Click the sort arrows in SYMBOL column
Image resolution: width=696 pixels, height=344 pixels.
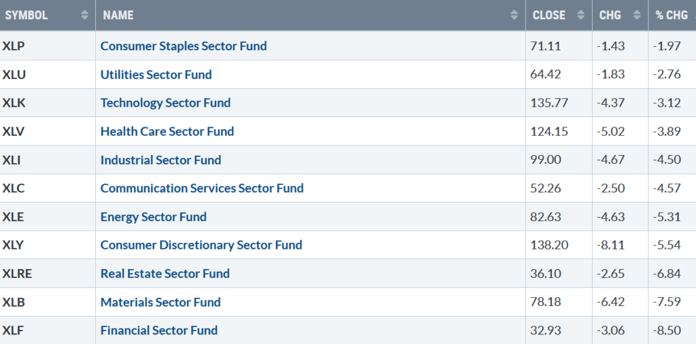point(84,15)
